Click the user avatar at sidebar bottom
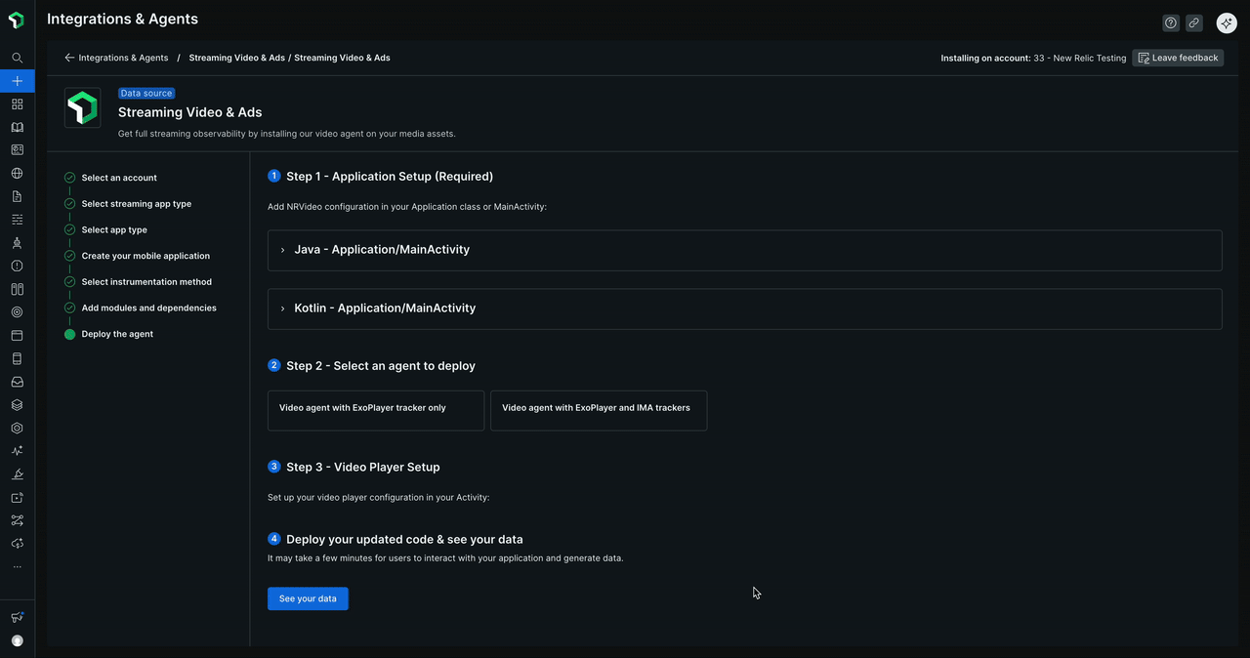This screenshot has height=658, width=1250. [17, 640]
